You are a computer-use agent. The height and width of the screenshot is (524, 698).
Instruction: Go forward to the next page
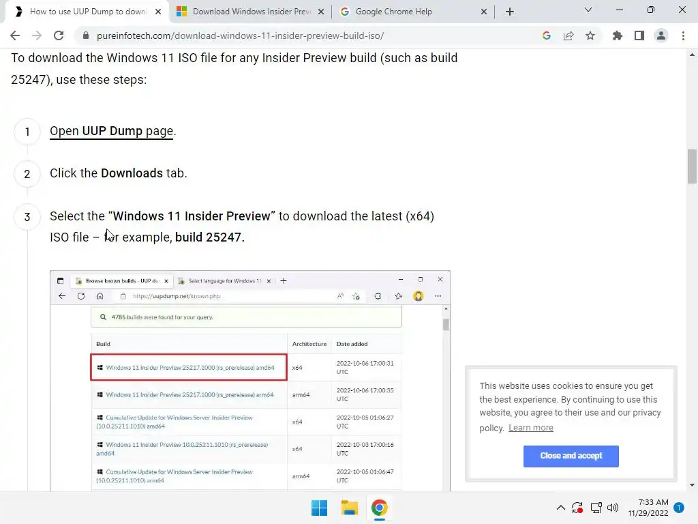(x=37, y=35)
